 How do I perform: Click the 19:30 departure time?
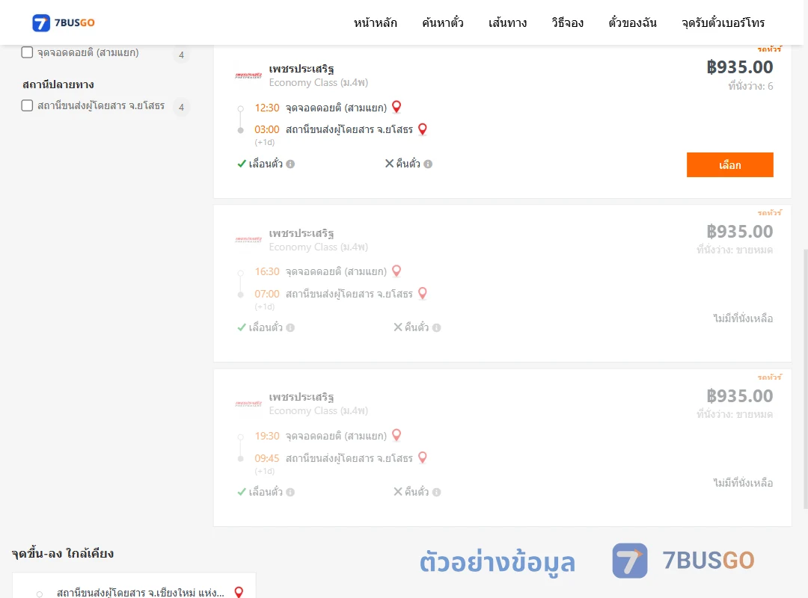[267, 436]
